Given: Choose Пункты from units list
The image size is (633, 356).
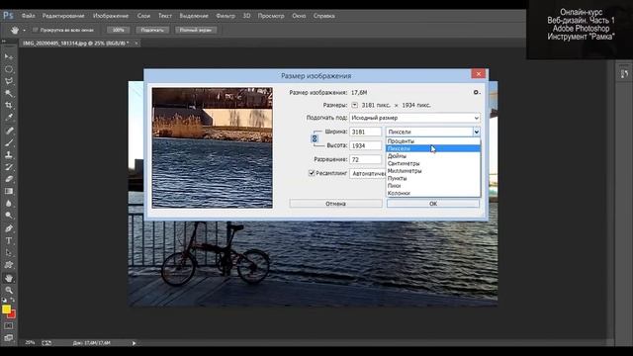Looking at the screenshot, I should click(433, 178).
